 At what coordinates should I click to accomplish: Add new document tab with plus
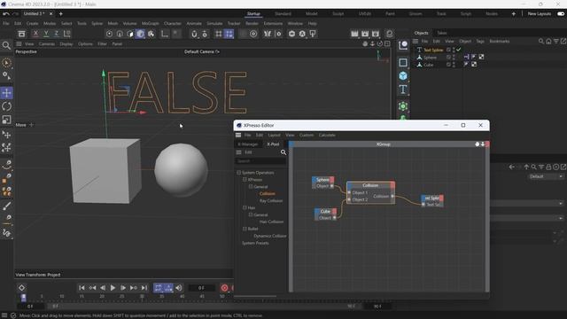pos(61,14)
